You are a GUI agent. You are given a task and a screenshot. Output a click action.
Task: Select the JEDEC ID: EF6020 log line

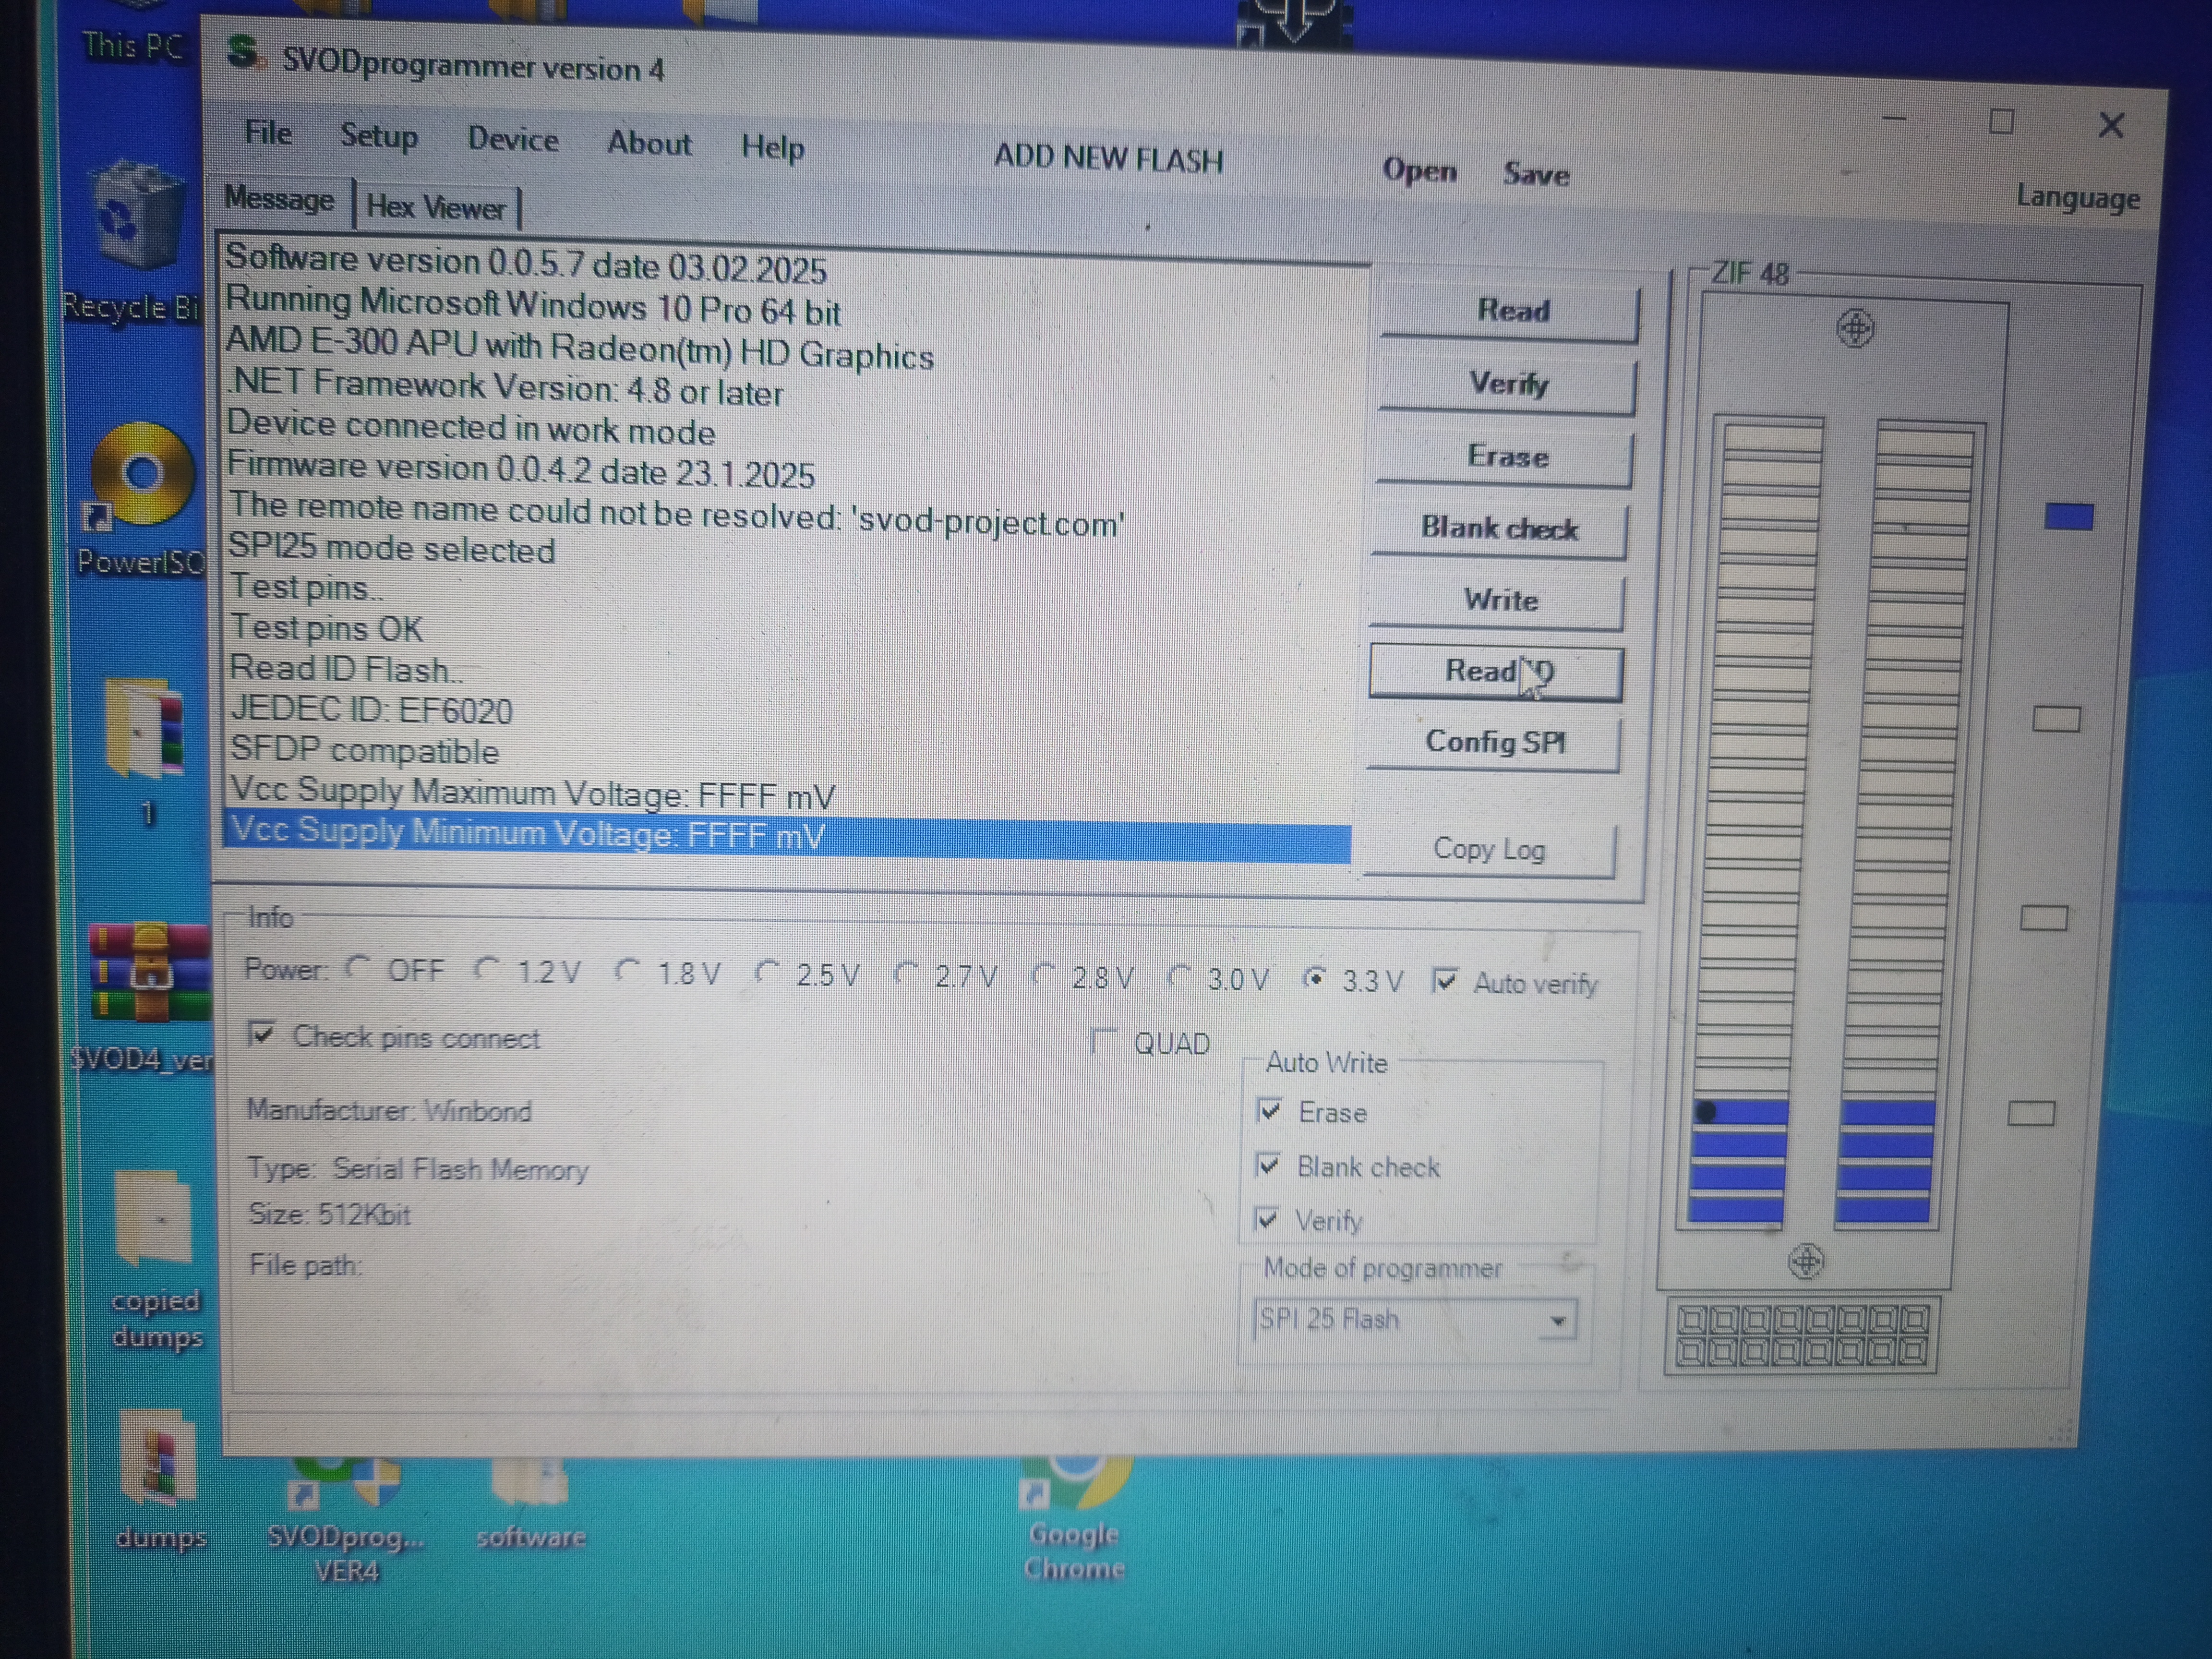coord(372,711)
